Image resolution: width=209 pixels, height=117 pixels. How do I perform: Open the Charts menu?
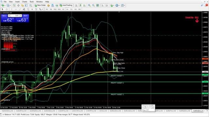24,2
